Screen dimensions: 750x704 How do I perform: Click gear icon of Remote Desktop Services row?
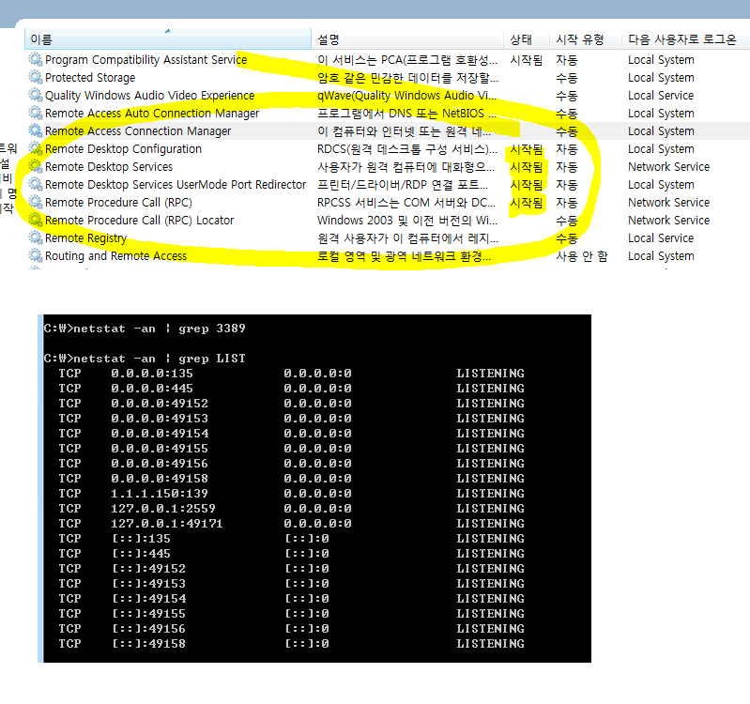pyautogui.click(x=36, y=166)
